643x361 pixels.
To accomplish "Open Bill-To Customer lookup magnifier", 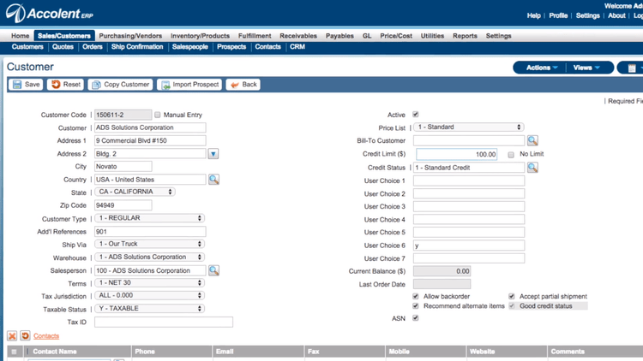I will click(532, 140).
